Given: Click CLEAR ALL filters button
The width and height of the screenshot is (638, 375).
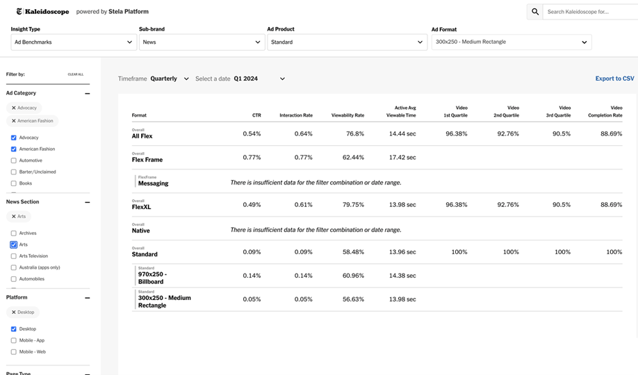Looking at the screenshot, I should coord(76,74).
